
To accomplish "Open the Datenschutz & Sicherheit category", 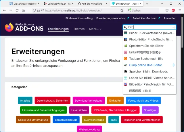I will tap(52, 101).
